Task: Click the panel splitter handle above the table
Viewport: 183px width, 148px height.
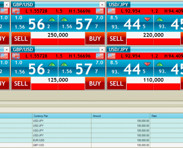Action: [x=91, y=101]
